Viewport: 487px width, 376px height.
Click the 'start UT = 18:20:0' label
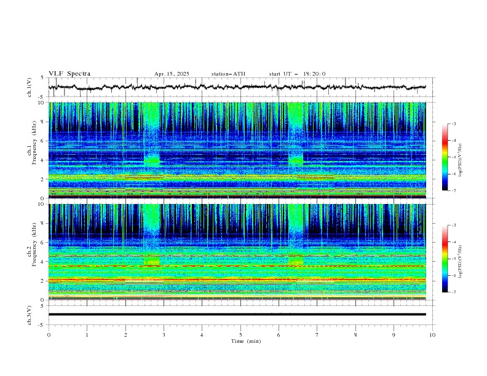point(297,74)
